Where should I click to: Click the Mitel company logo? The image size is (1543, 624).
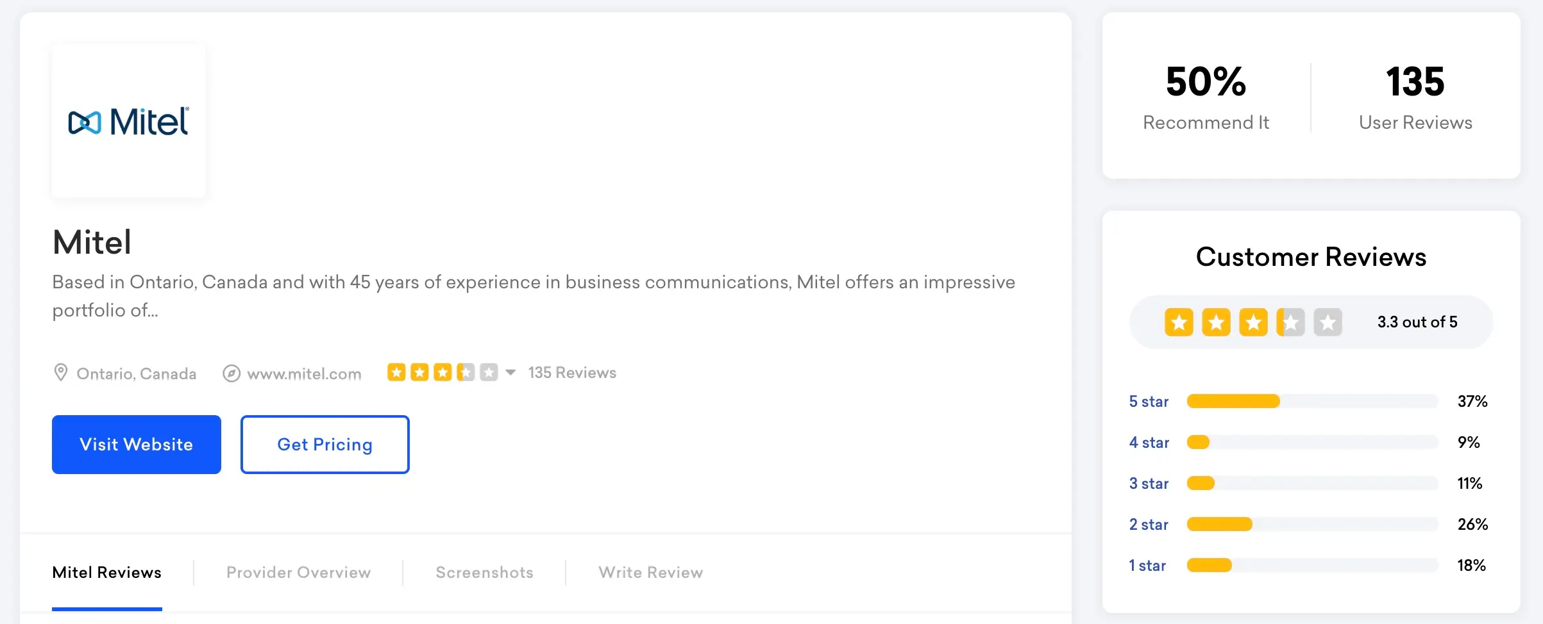tap(128, 121)
